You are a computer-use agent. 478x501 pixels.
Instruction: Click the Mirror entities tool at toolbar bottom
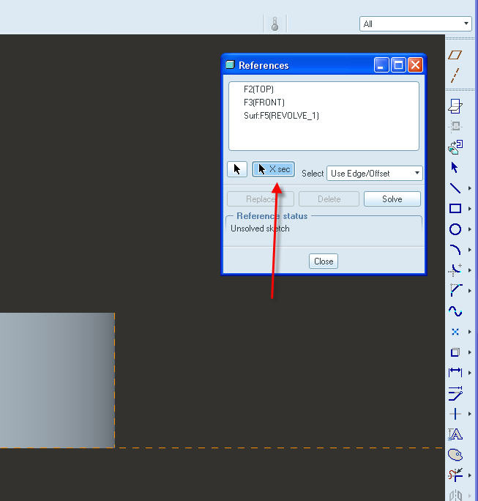pyautogui.click(x=455, y=494)
